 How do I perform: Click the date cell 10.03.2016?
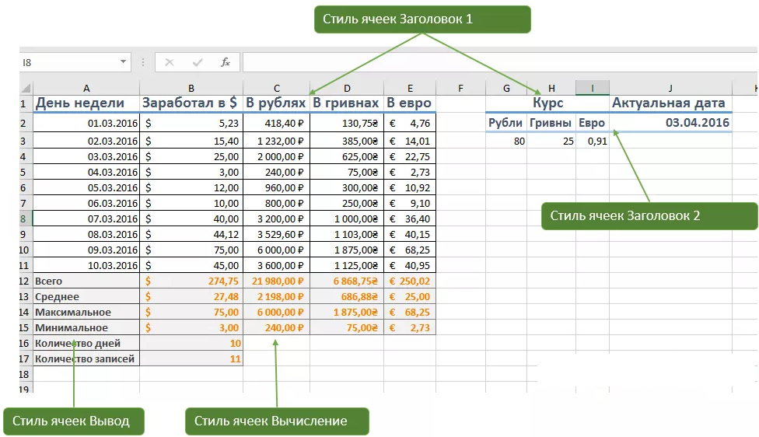[86, 265]
